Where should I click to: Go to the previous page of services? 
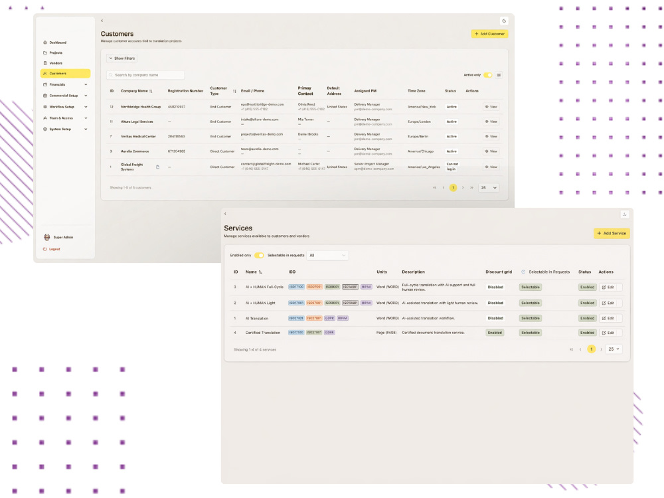click(580, 349)
